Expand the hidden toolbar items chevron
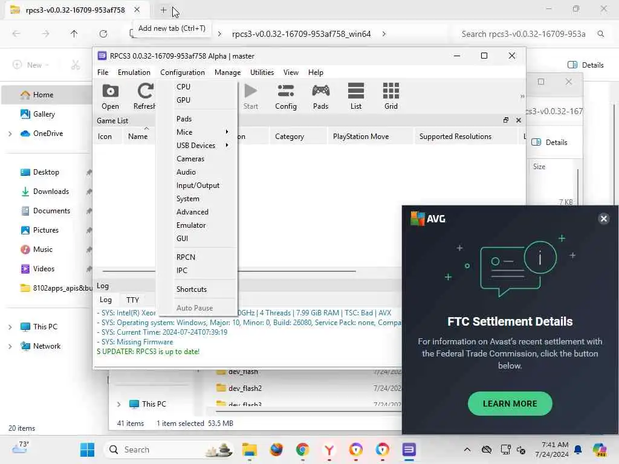 (x=522, y=96)
